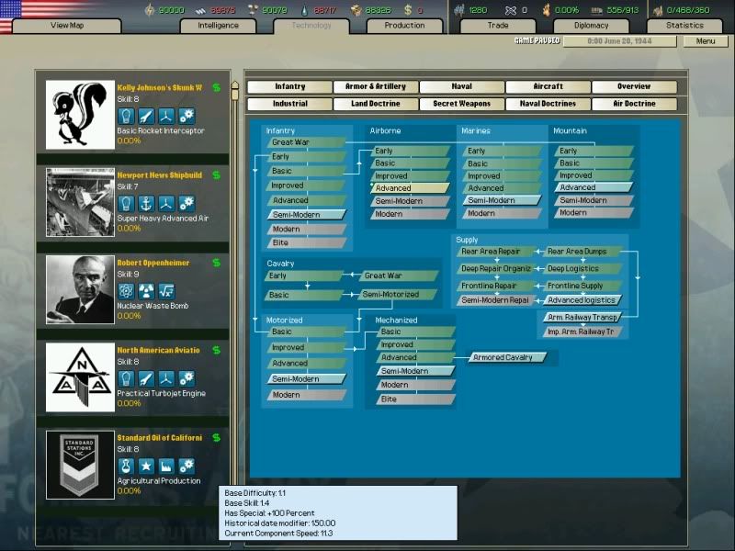Click the flask icon under Standard Oil of California
Screen dimensions: 735x551
point(127,466)
